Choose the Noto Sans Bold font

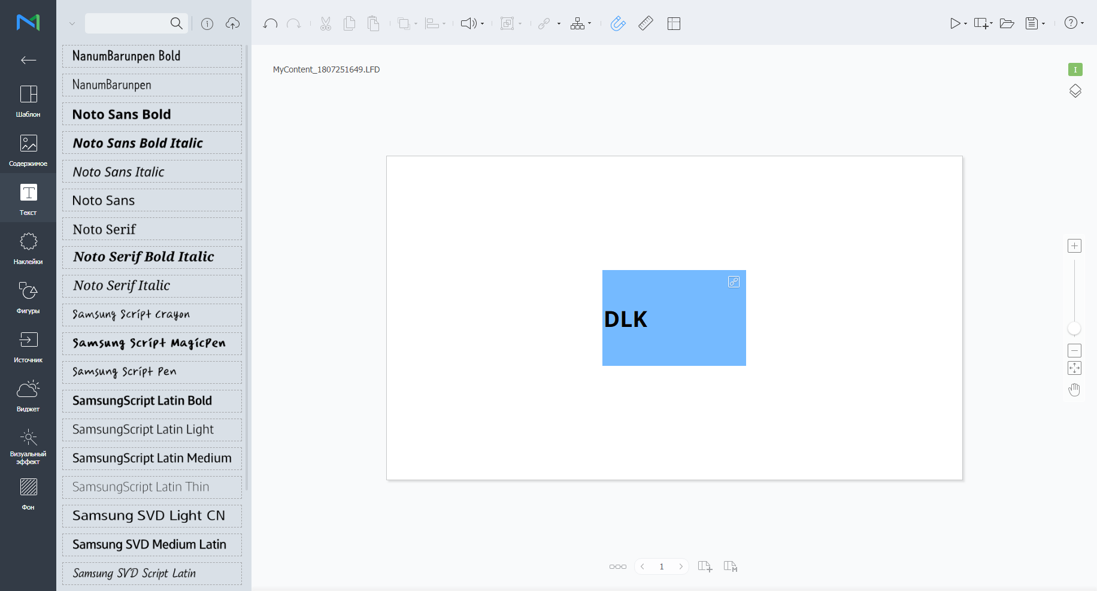(x=152, y=114)
